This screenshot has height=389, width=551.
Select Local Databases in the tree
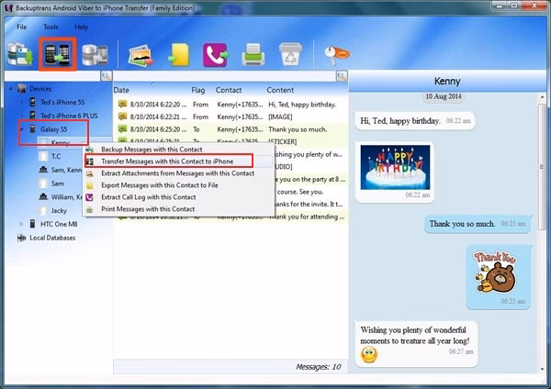[x=51, y=237]
